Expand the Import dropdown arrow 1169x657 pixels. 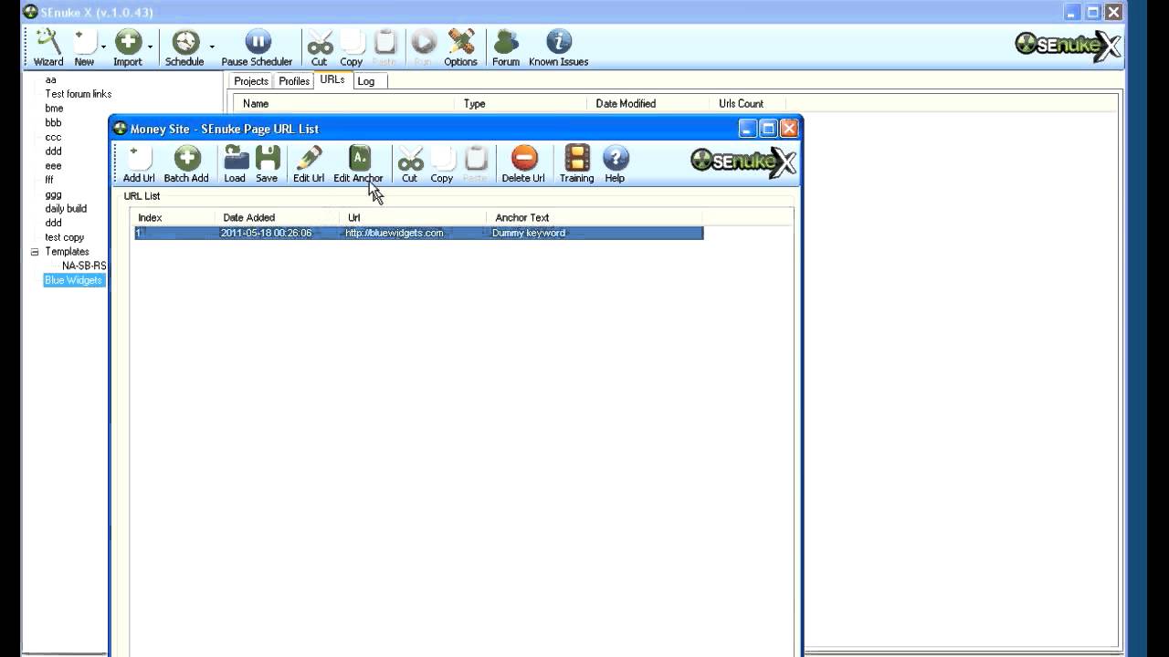(x=151, y=47)
